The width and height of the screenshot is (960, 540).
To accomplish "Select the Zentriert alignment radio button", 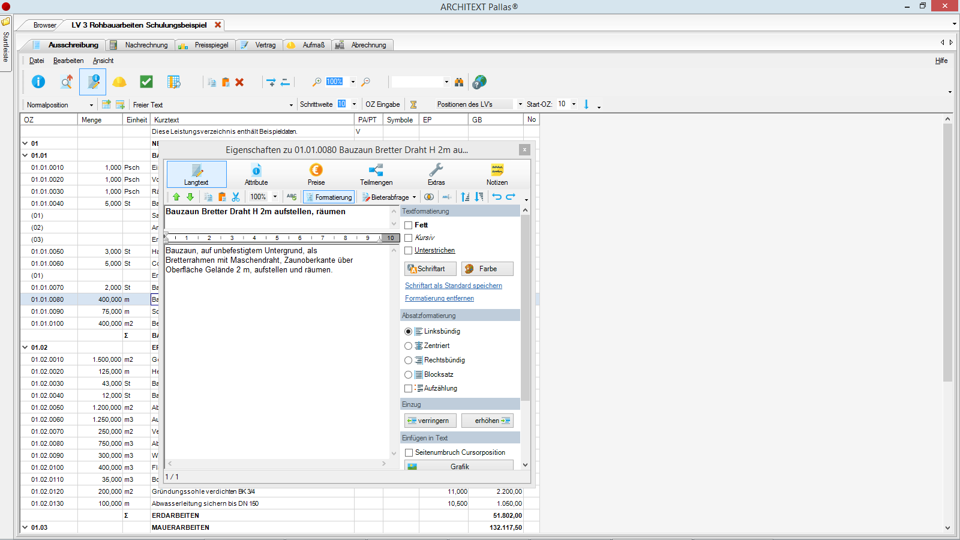I will tap(409, 346).
